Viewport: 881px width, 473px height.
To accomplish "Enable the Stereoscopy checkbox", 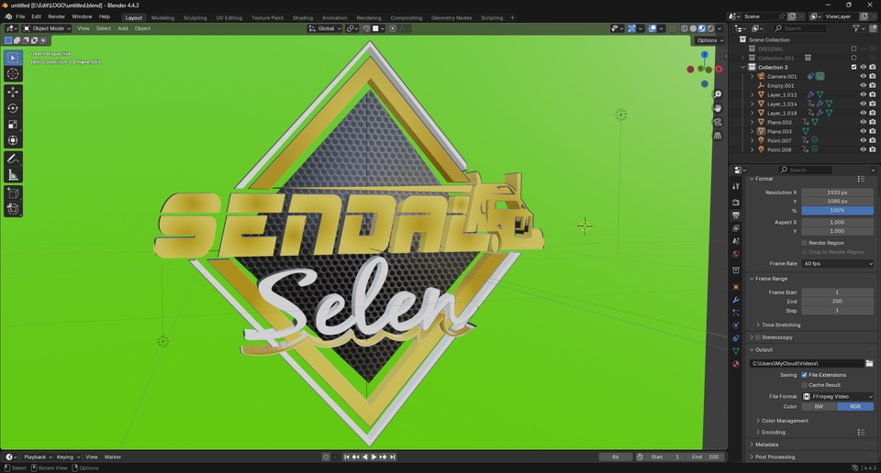I will coord(758,337).
